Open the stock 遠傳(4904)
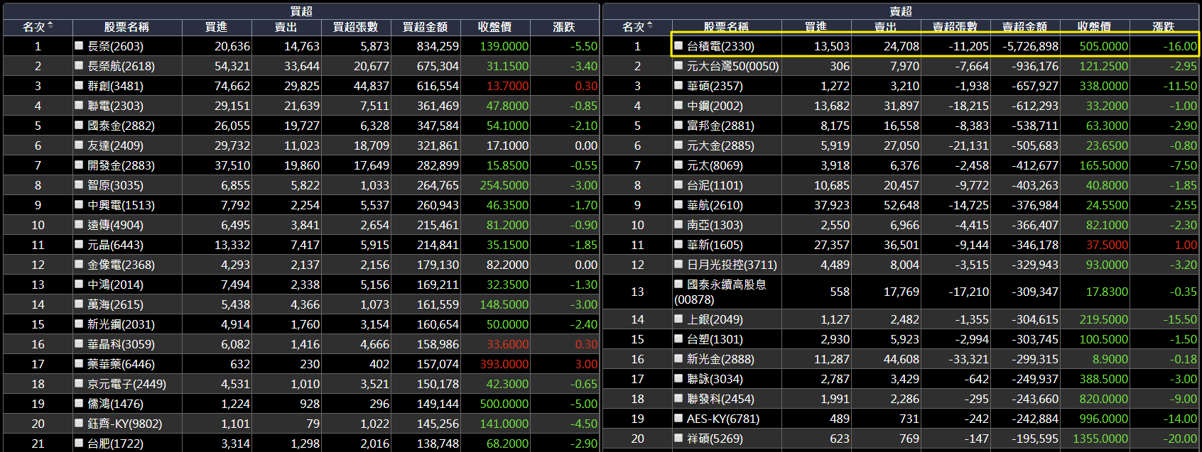 tap(115, 225)
